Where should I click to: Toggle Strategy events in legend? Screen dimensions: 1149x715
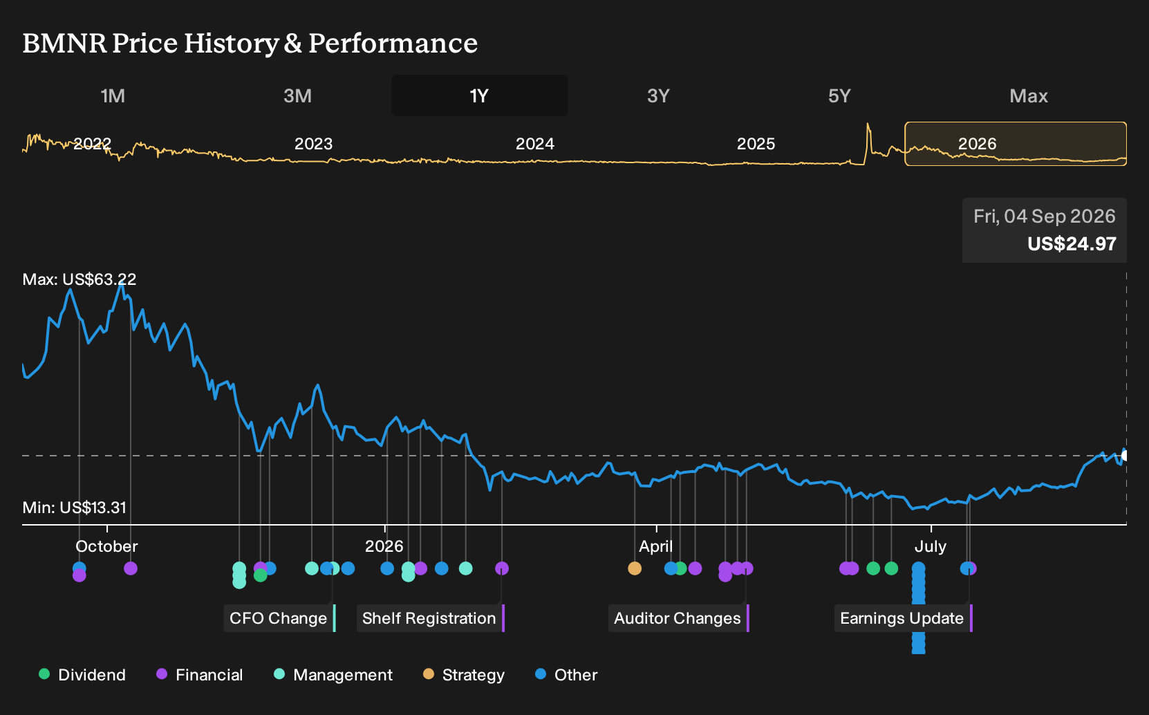point(464,675)
